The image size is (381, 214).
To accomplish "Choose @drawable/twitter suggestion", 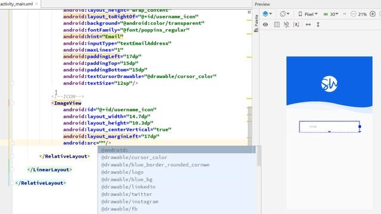I will pos(176,194).
